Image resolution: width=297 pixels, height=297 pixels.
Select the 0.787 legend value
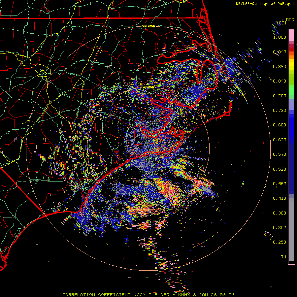(280, 96)
